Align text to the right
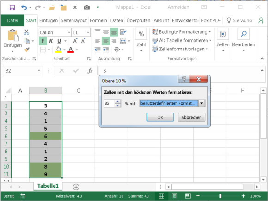 [114, 41]
